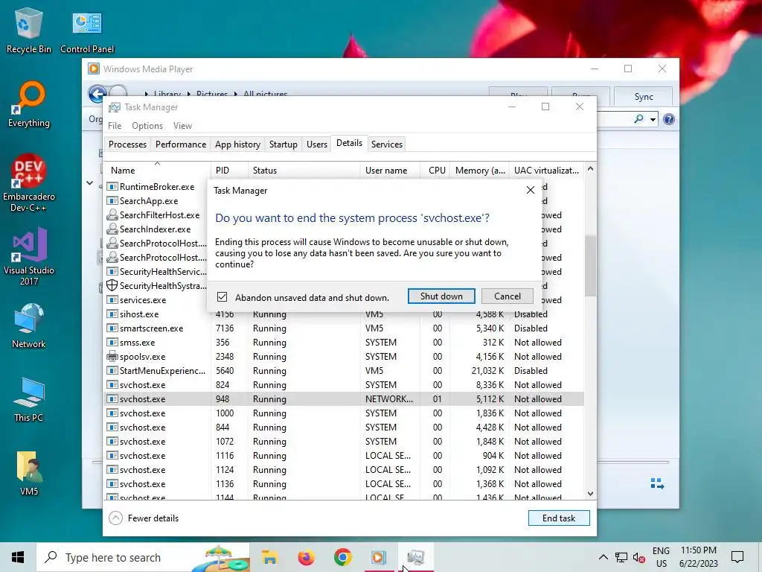Collapse Task Manager with Fewer details
This screenshot has width=762, height=572.
tap(144, 518)
